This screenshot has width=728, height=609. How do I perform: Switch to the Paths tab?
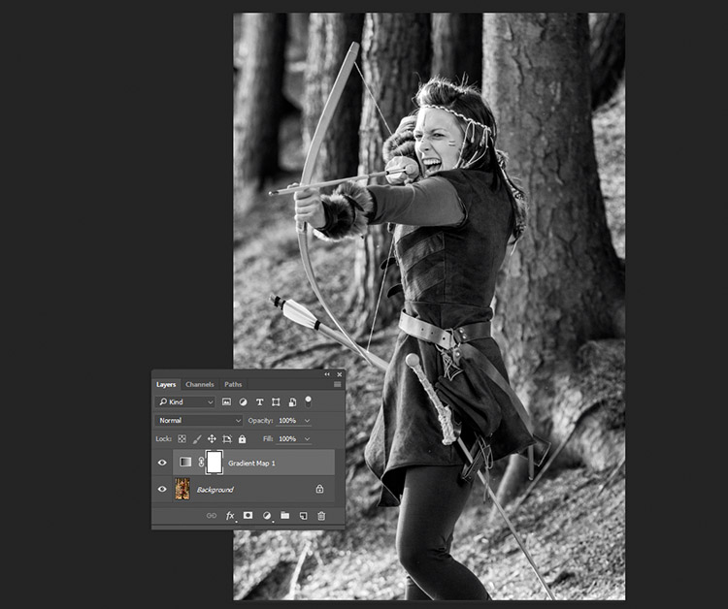click(x=233, y=385)
